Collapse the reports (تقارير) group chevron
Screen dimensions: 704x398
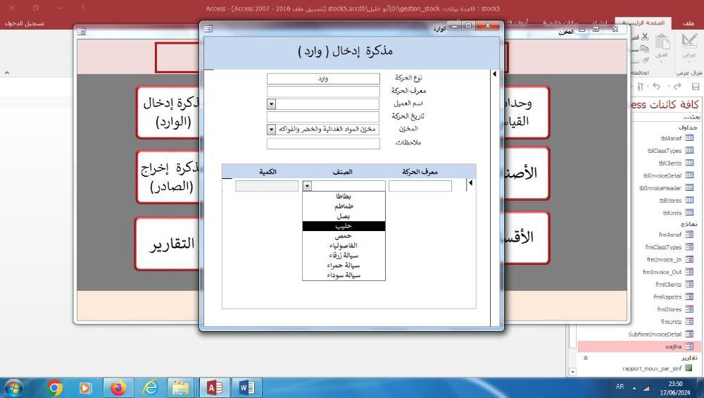tap(586, 358)
